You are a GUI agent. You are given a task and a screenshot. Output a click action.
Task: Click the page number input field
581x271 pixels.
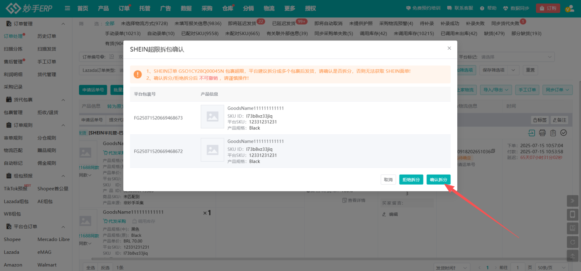(x=518, y=268)
